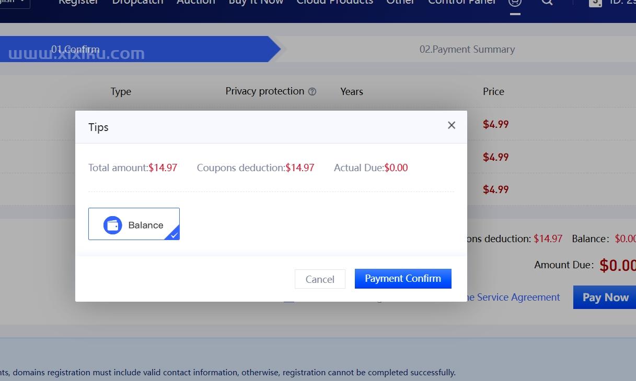Cancel the payment dialog
The image size is (636, 381).
pos(320,279)
